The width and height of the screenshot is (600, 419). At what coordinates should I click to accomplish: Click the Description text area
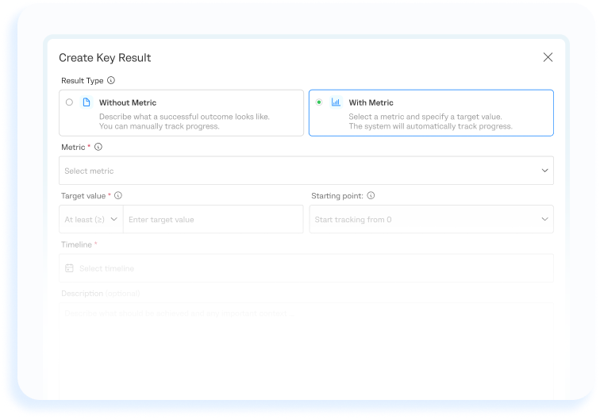(x=306, y=352)
